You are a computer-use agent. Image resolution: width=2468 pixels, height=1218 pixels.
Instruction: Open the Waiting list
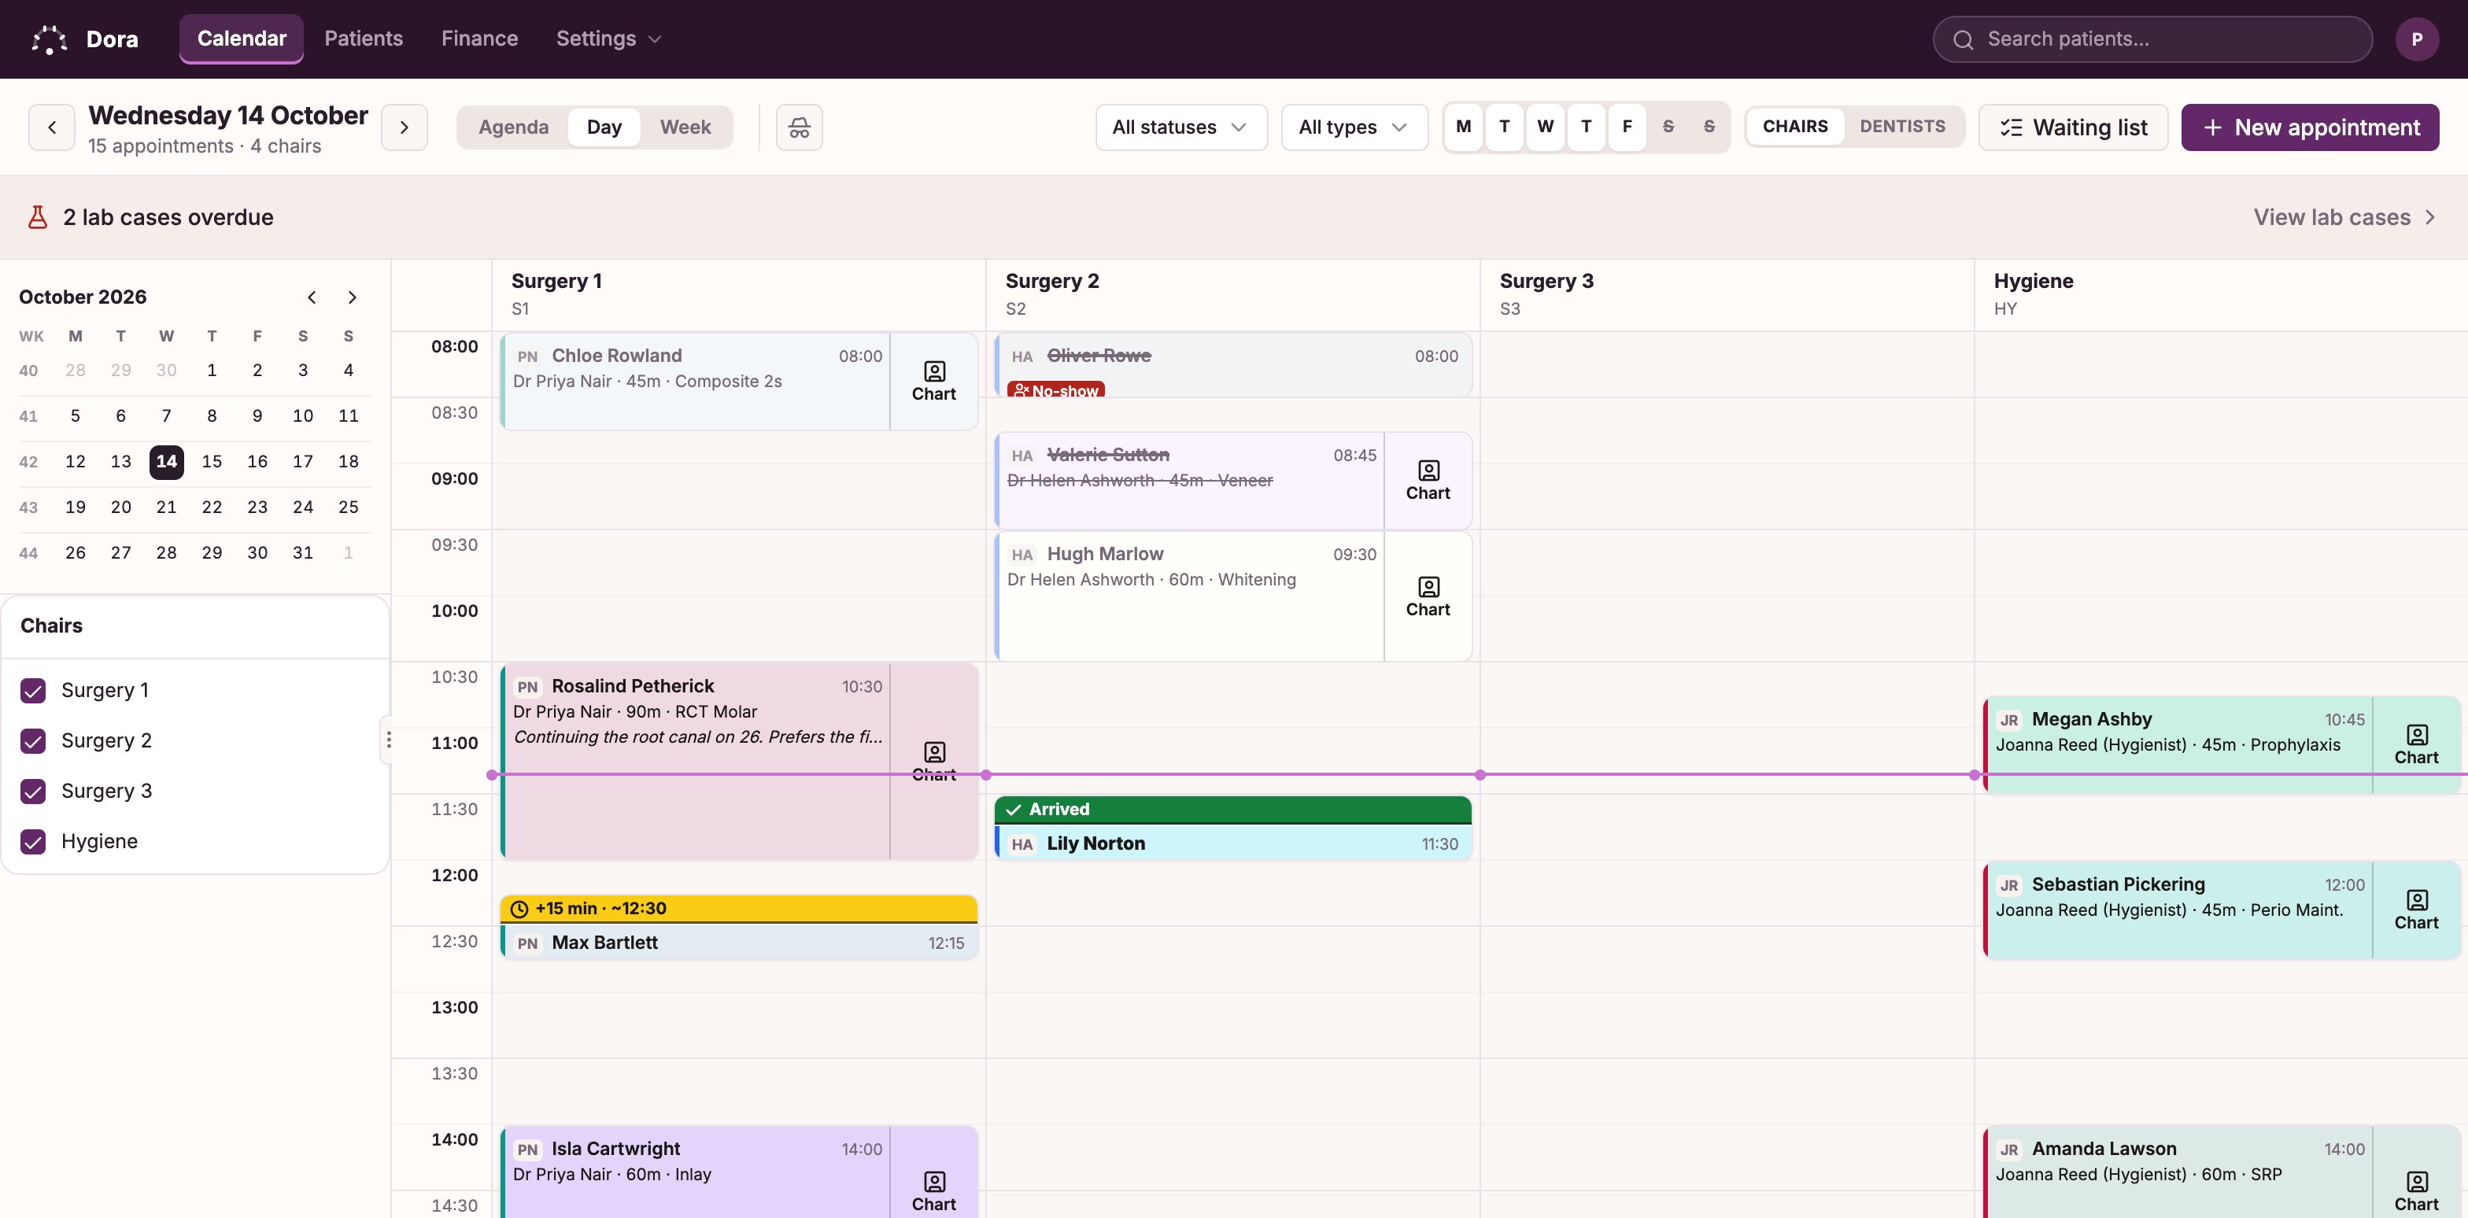coord(2073,127)
